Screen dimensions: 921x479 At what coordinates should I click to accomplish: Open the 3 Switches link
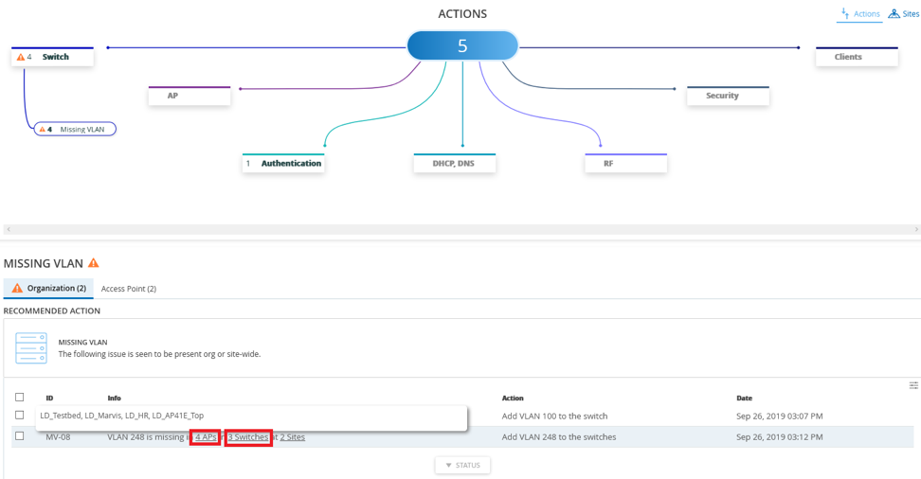[x=248, y=437]
